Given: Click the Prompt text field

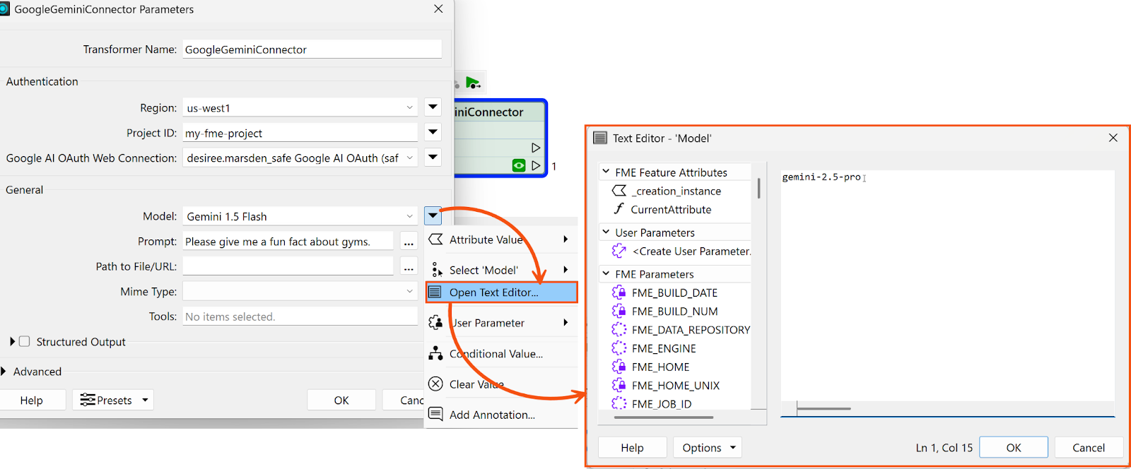Looking at the screenshot, I should (288, 242).
